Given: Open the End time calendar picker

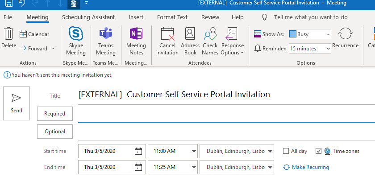Looking at the screenshot, I should point(138,167).
